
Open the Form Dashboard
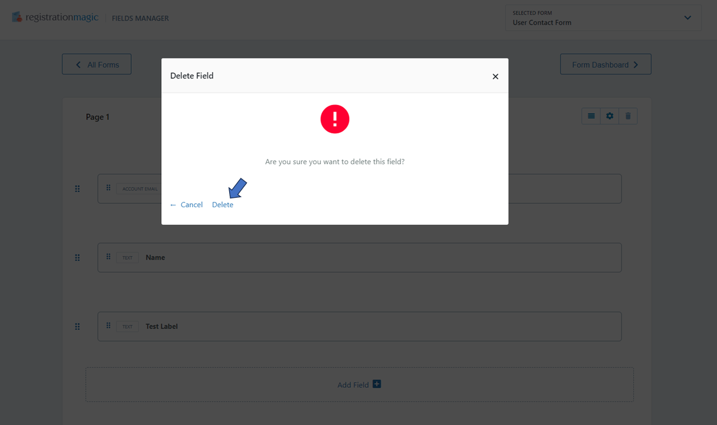click(x=605, y=64)
